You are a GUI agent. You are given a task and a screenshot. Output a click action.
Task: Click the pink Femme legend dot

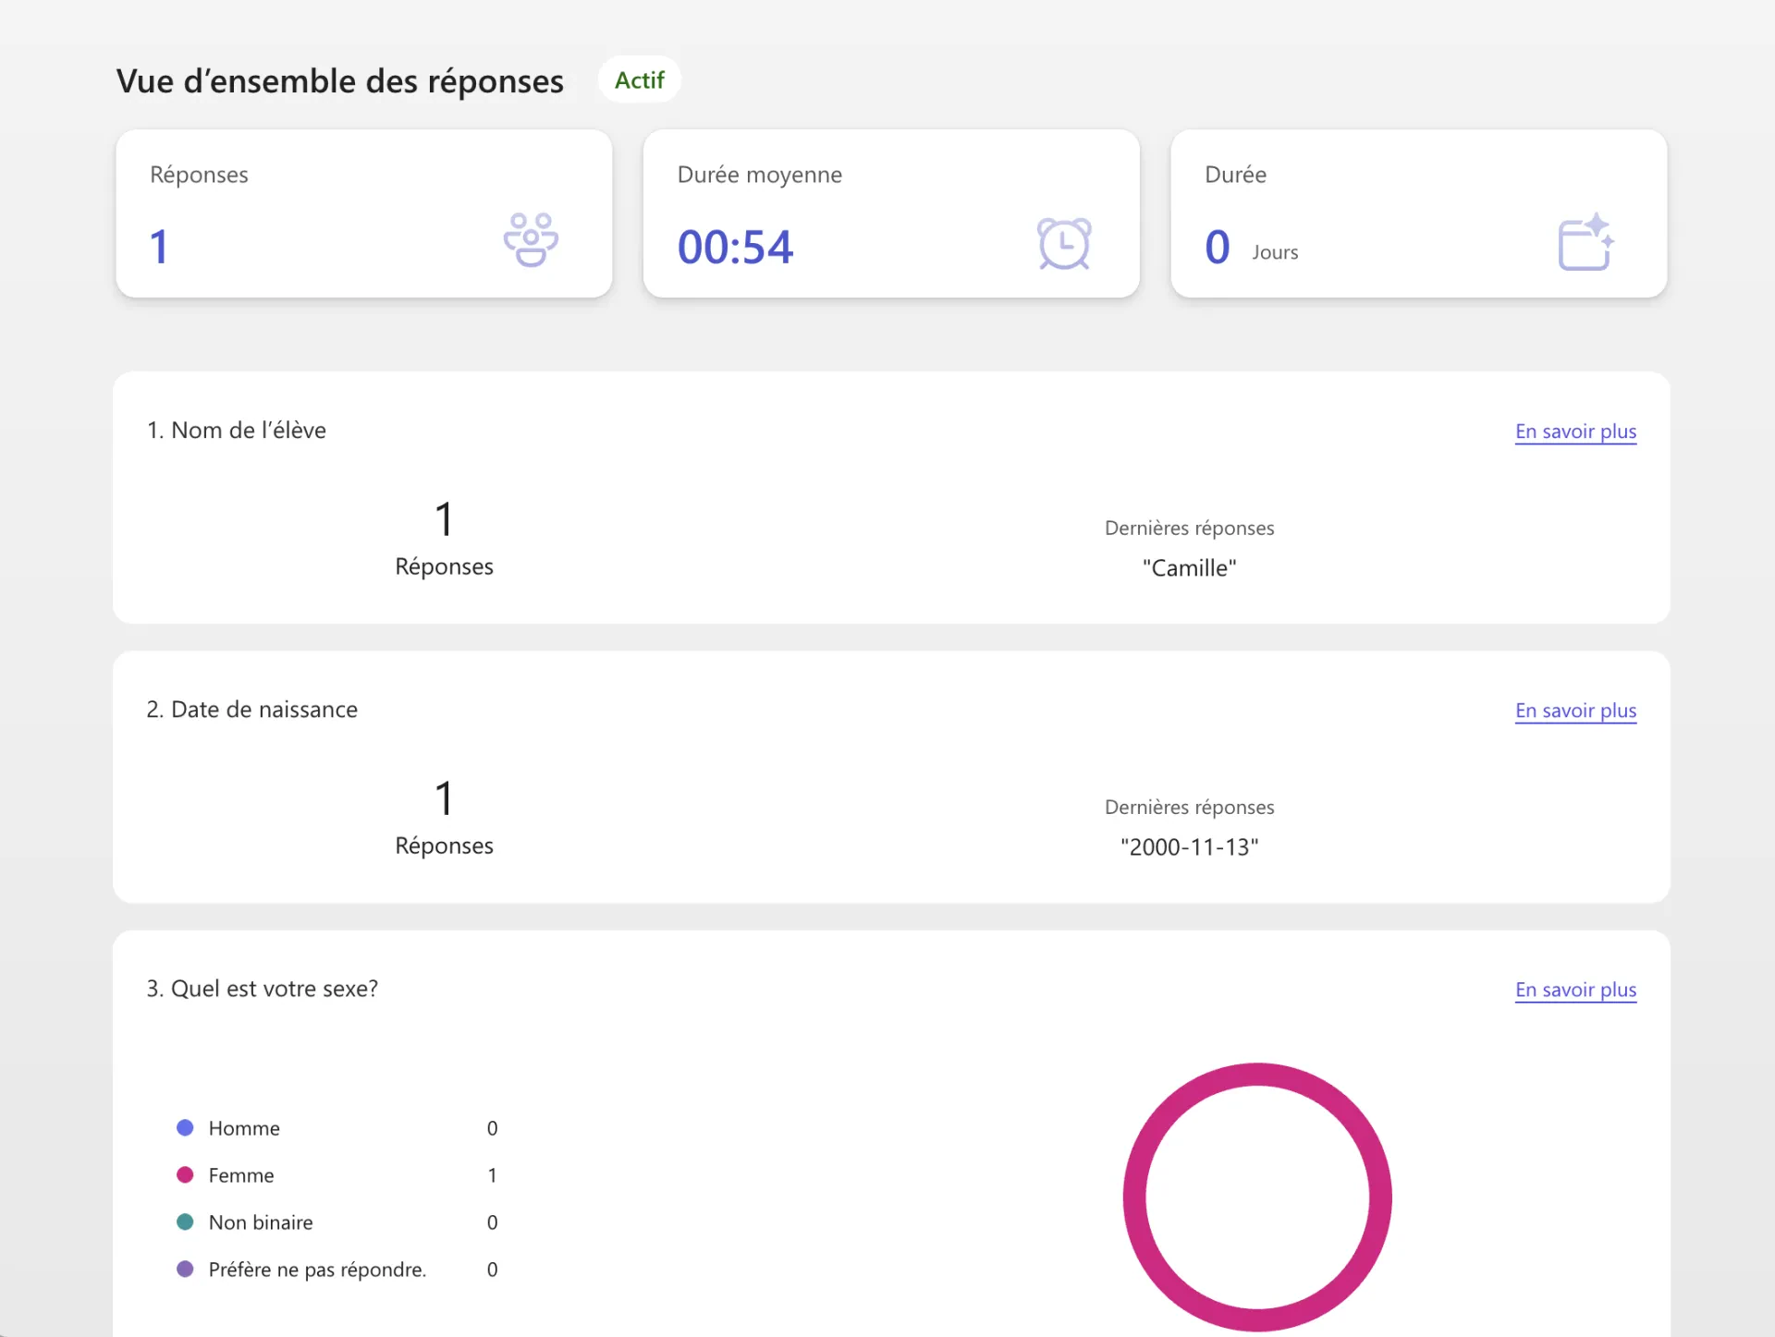pyautogui.click(x=185, y=1174)
